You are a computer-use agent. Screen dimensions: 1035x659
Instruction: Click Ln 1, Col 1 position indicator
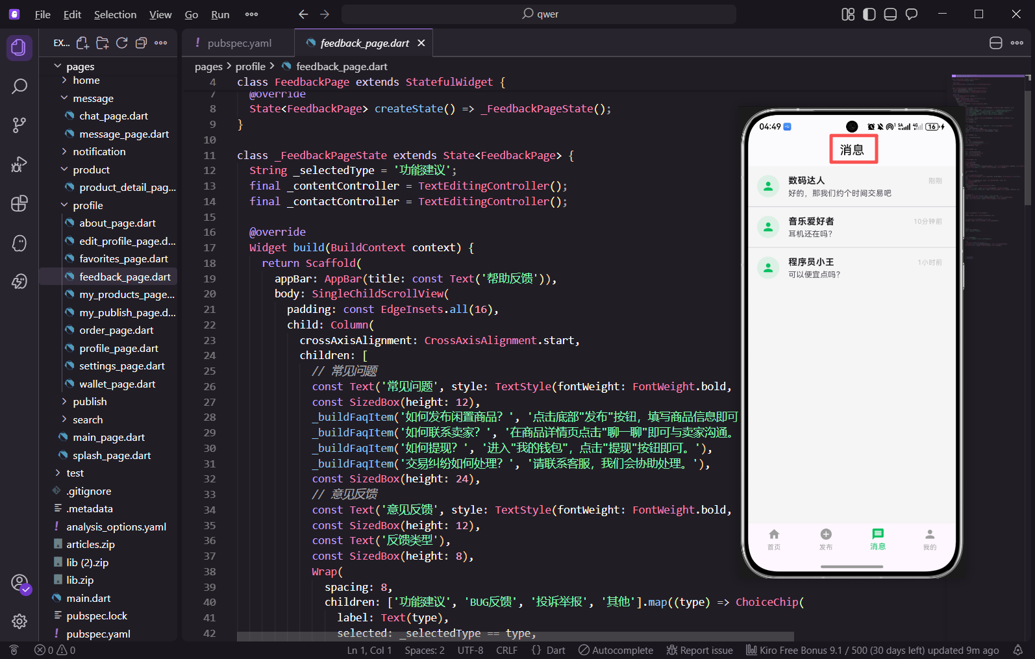[x=369, y=650]
